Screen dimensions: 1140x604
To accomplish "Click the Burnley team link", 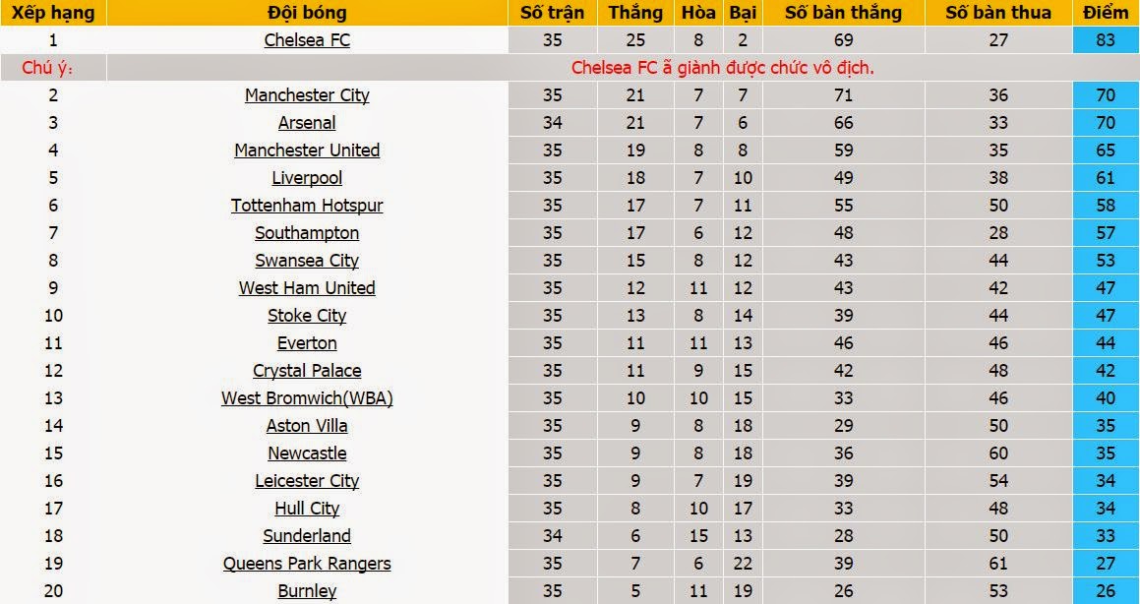I will pyautogui.click(x=307, y=591).
